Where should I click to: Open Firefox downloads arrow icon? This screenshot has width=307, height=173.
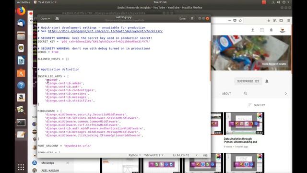(269, 20)
